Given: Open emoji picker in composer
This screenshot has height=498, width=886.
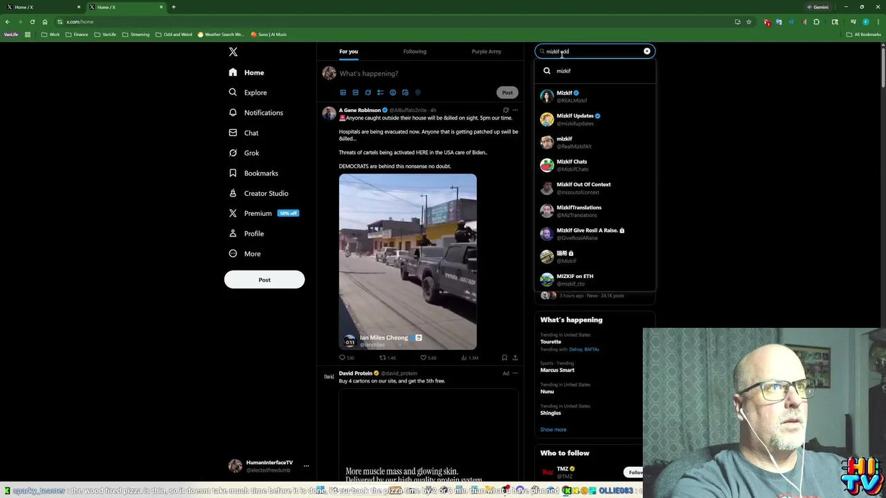Looking at the screenshot, I should 392,93.
